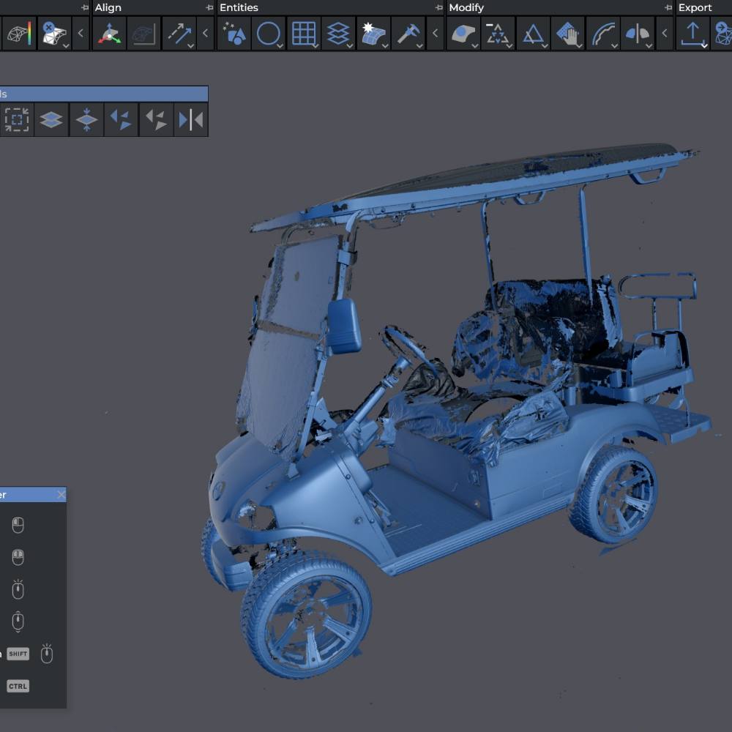Click the greyed-out mesh alignment icon
Viewport: 732px width, 732px height.
pos(143,33)
